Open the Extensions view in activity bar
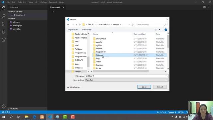 (4, 40)
